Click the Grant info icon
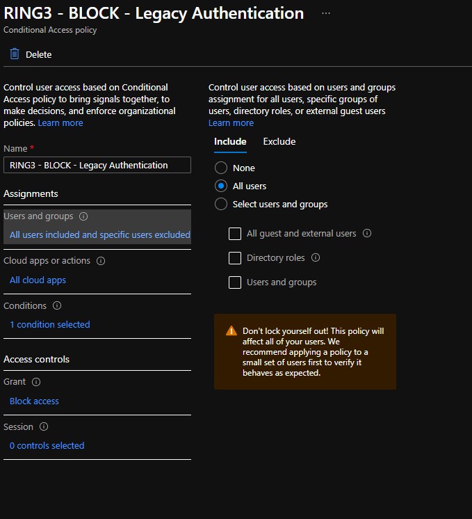472x519 pixels. point(36,382)
